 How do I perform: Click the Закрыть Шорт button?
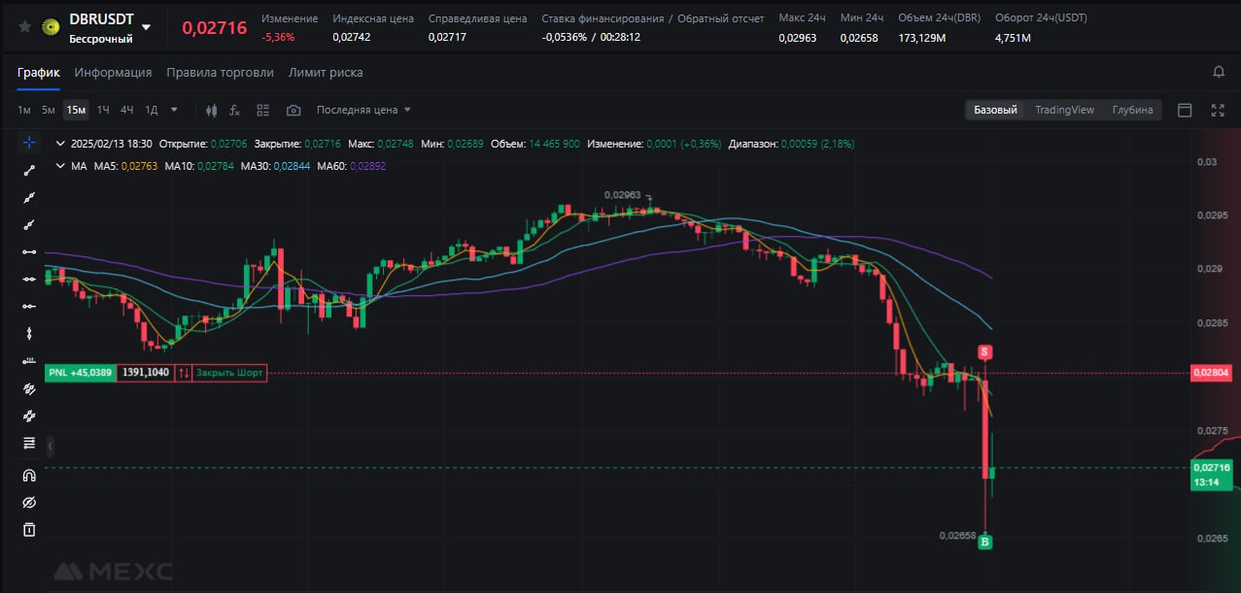229,373
